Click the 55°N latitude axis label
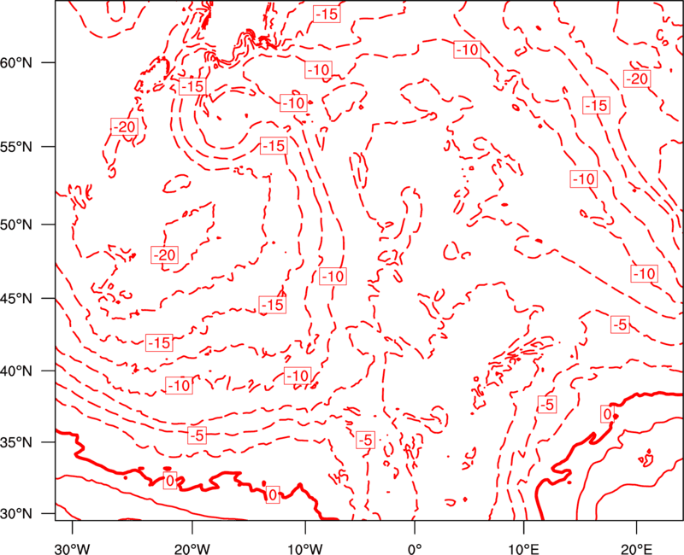Screen dimensions: 684x555 tap(16, 147)
